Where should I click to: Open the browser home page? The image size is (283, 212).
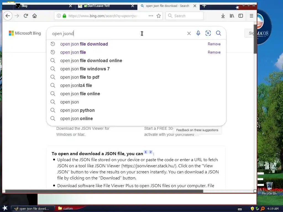coord(35,16)
